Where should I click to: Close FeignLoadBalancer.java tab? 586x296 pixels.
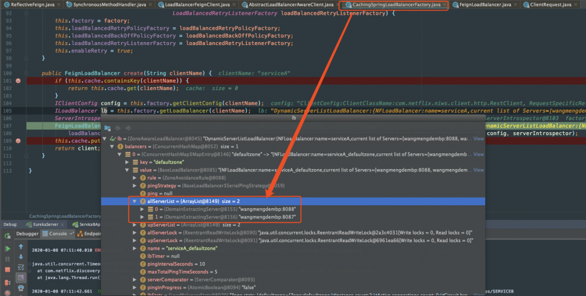(x=515, y=5)
